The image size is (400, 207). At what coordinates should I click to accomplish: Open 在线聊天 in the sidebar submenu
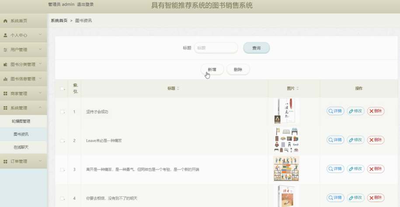21,148
